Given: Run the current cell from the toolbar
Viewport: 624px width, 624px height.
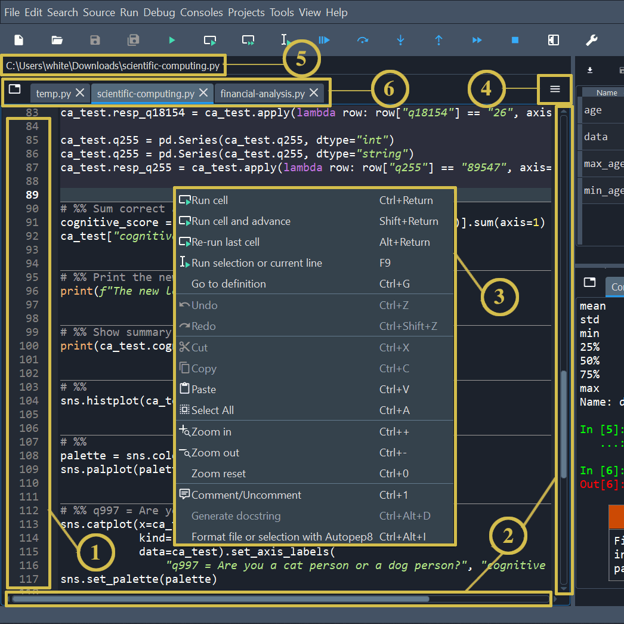Looking at the screenshot, I should [x=209, y=40].
